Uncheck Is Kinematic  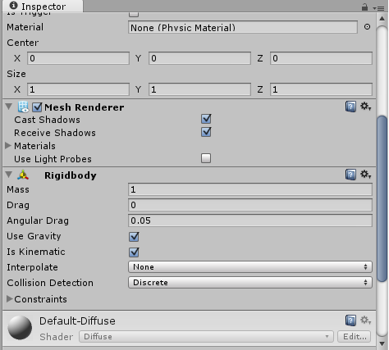[134, 252]
